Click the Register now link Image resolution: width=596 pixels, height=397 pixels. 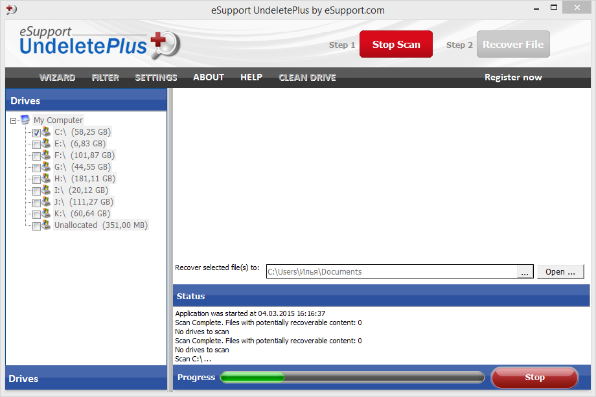513,78
